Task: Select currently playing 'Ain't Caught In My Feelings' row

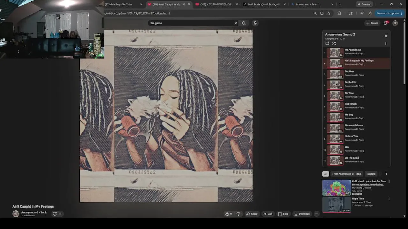Action: pyautogui.click(x=356, y=63)
